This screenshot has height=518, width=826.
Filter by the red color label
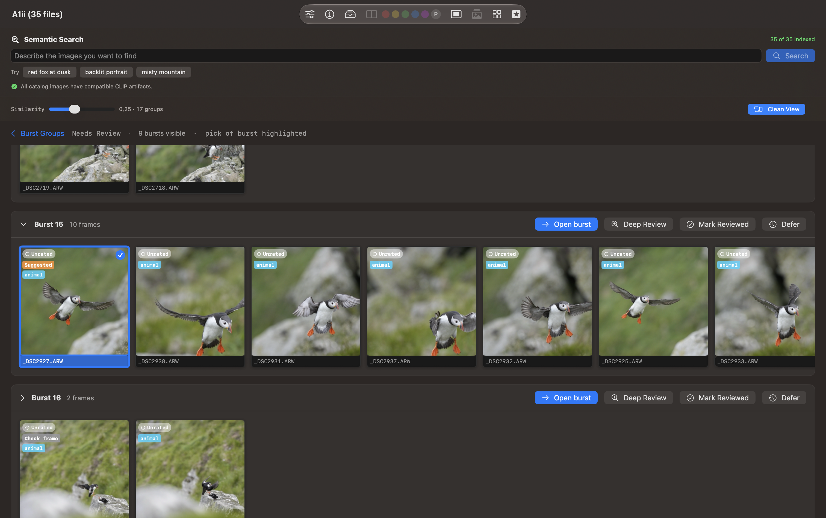coord(385,14)
